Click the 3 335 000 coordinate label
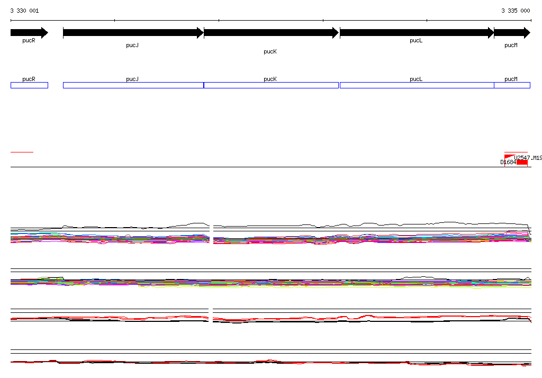Image resolution: width=542 pixels, height=378 pixels. coord(516,11)
